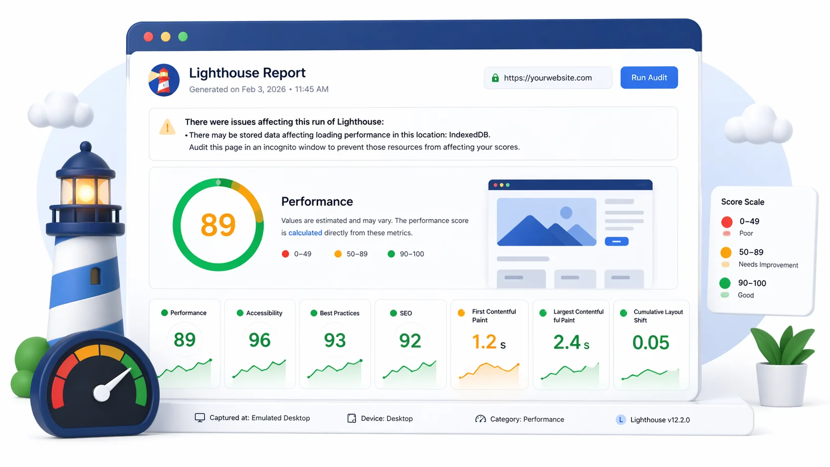The image size is (830, 467).
Task: Open the SEO score card
Action: click(x=410, y=343)
